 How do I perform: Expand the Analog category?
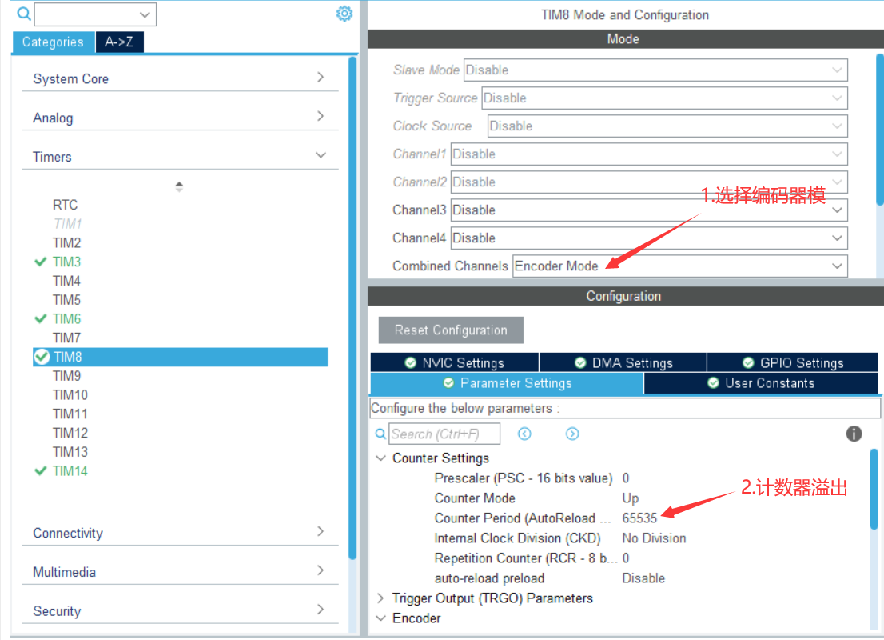[179, 118]
